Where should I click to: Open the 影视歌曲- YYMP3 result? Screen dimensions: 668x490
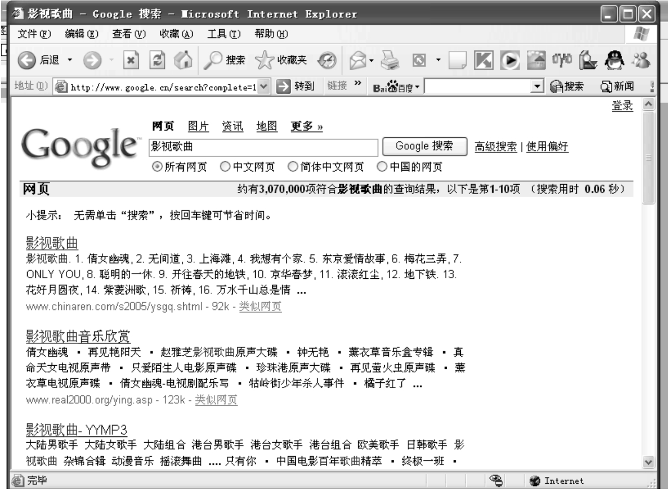(77, 430)
